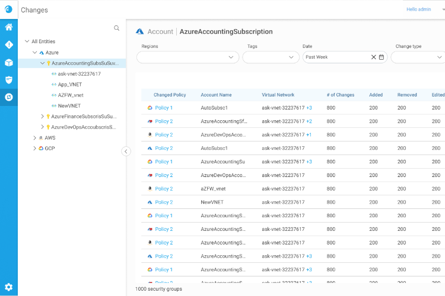Click the key icon beside AzureDevOpsAccoubscrisS

coord(48,127)
